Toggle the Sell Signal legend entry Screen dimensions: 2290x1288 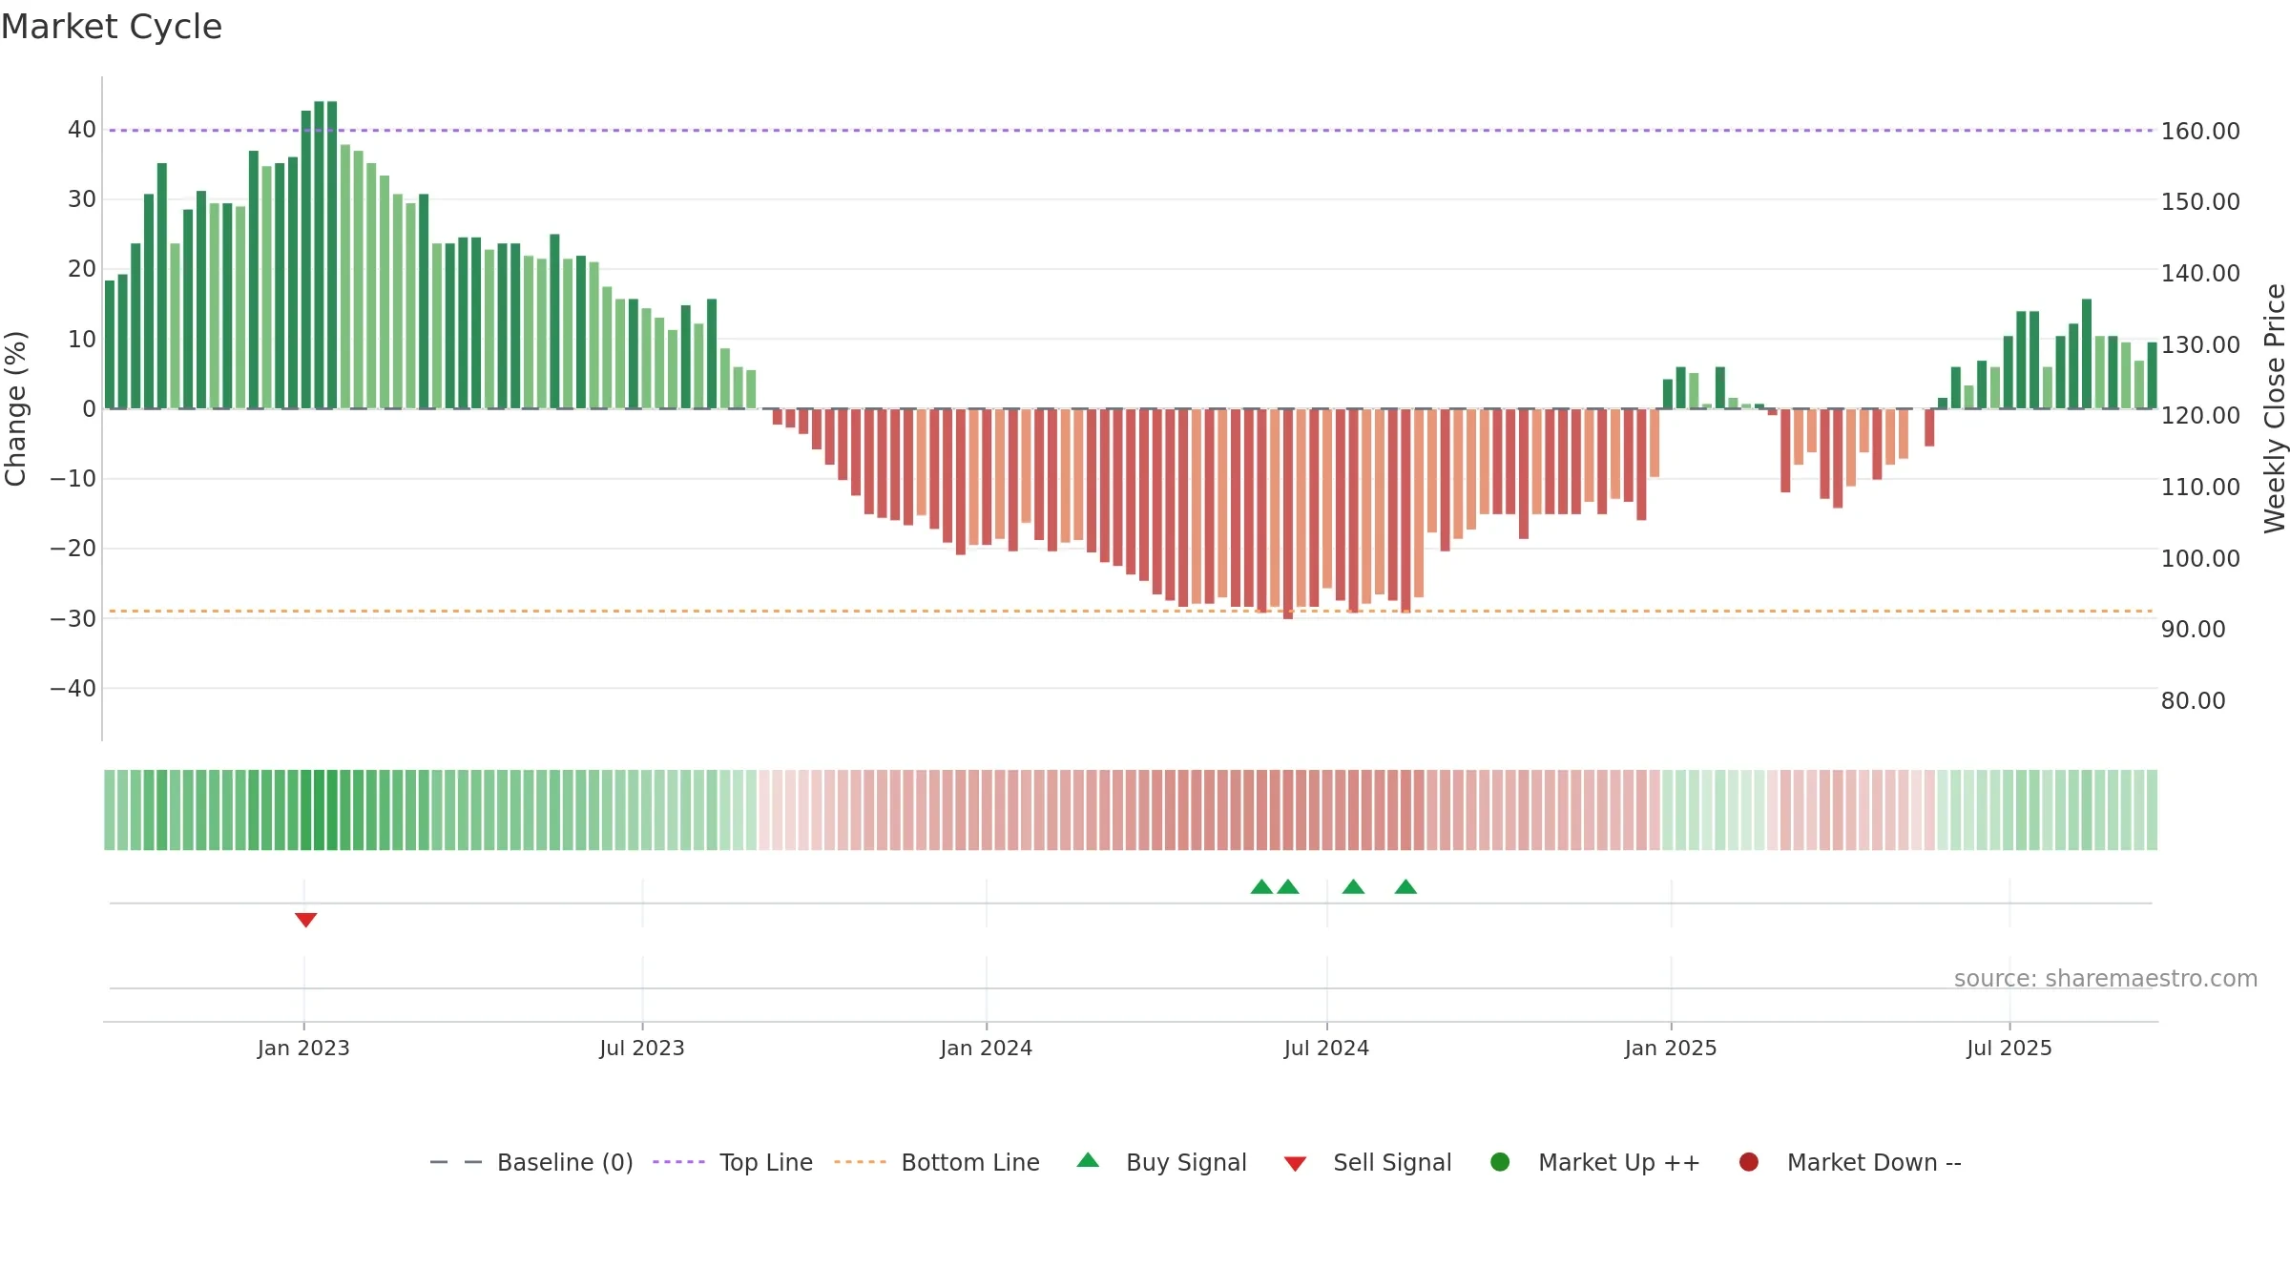[x=1367, y=1162]
